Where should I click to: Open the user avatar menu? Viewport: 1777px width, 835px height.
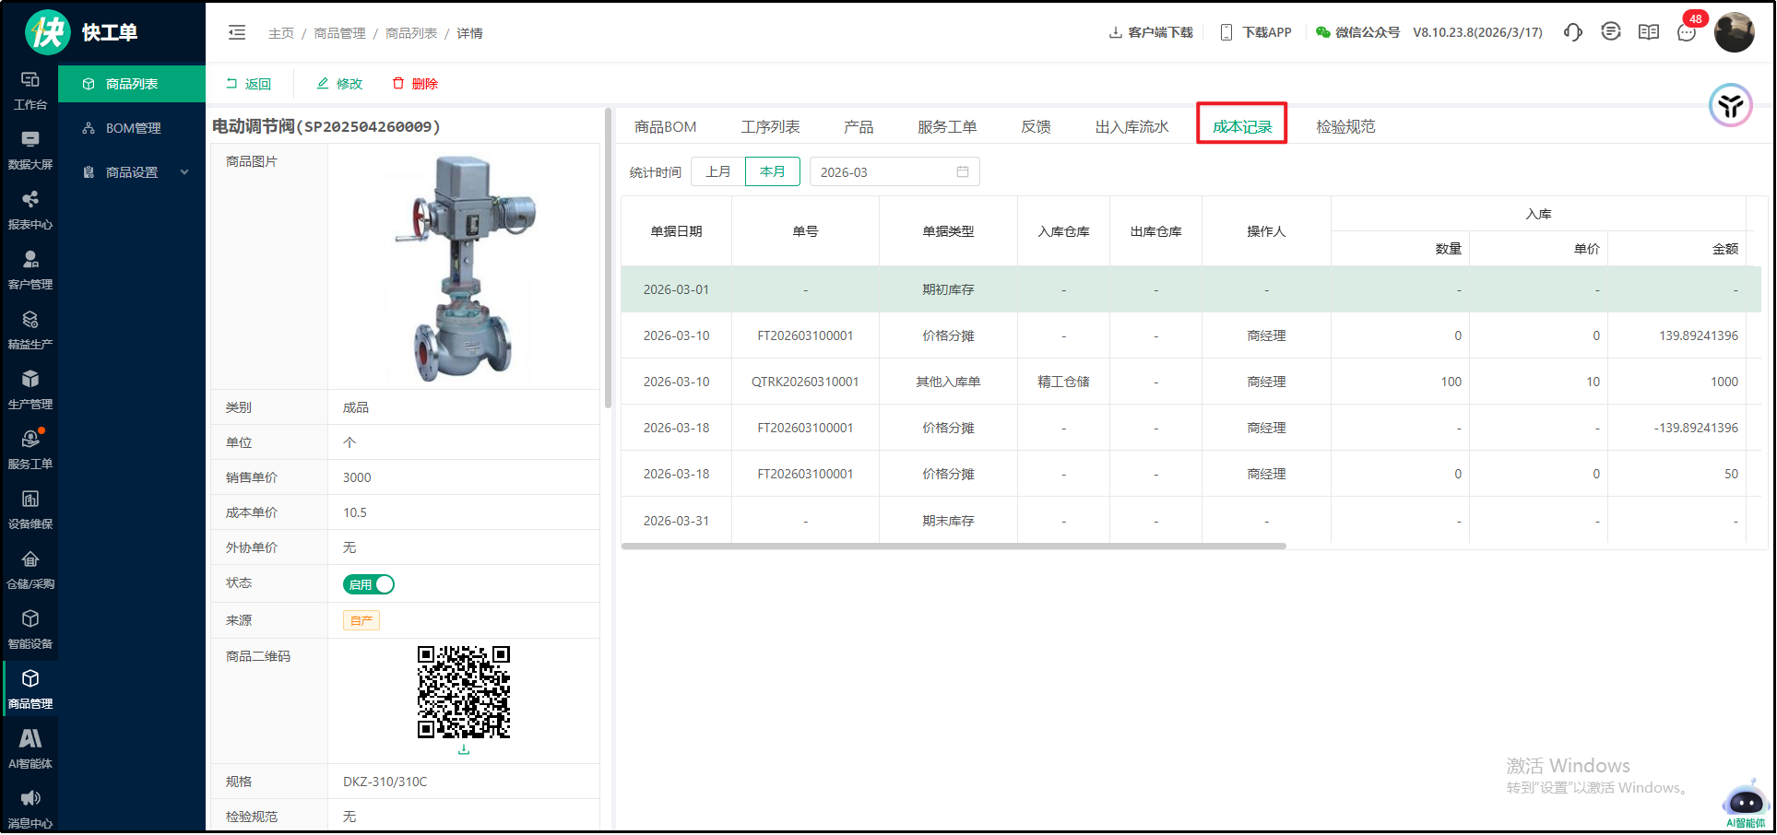click(x=1734, y=33)
